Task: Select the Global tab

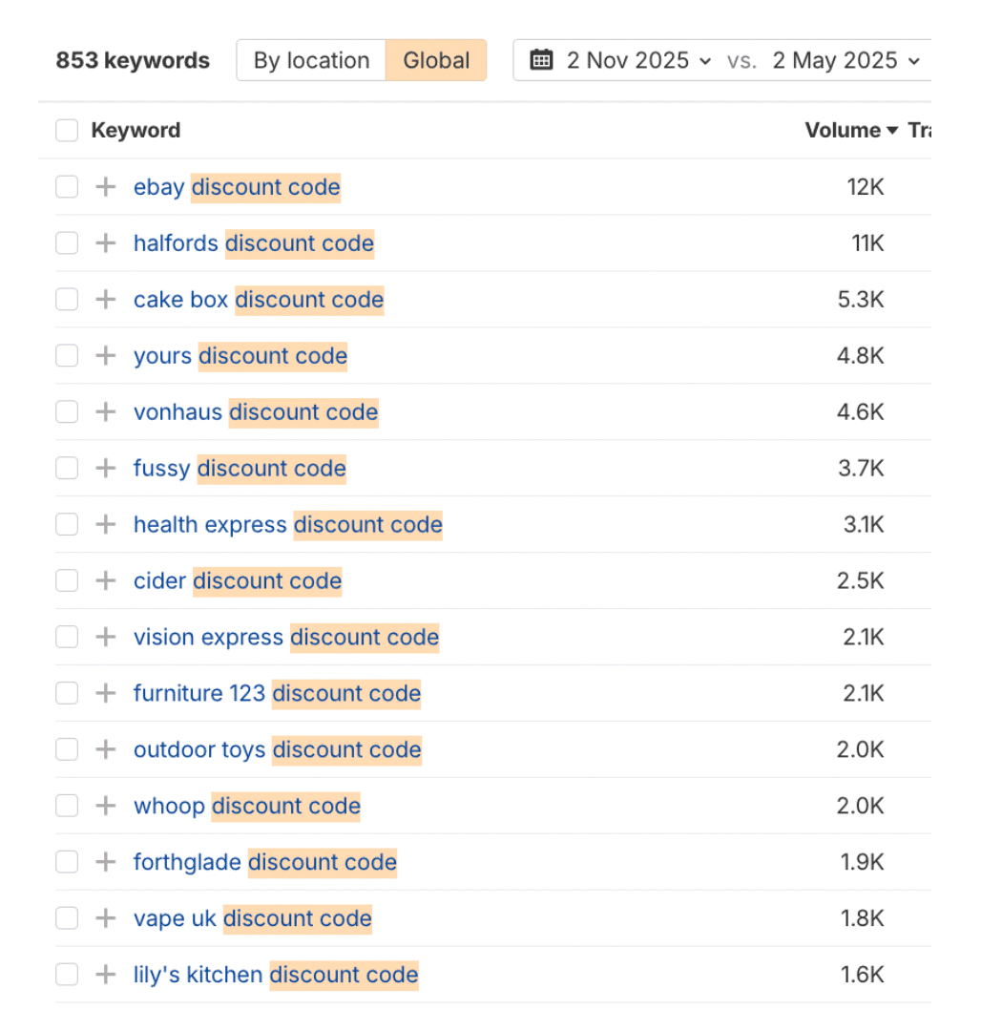Action: 436,60
